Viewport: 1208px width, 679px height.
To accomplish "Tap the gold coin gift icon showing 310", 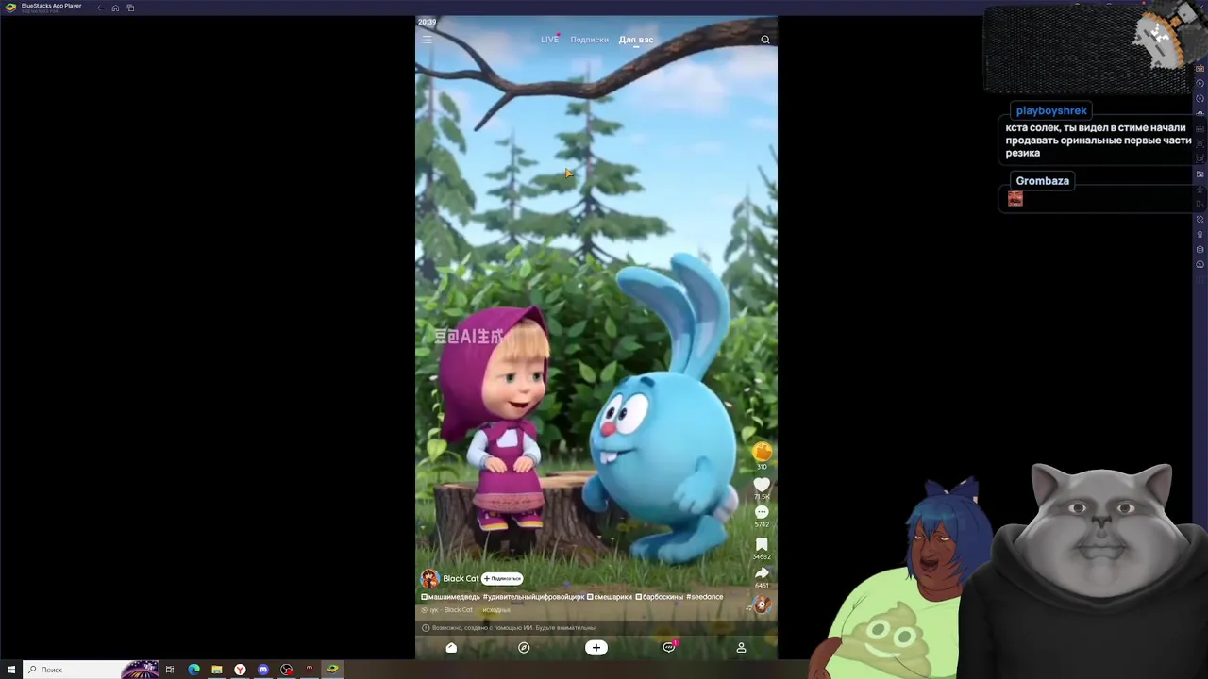I will [x=762, y=453].
